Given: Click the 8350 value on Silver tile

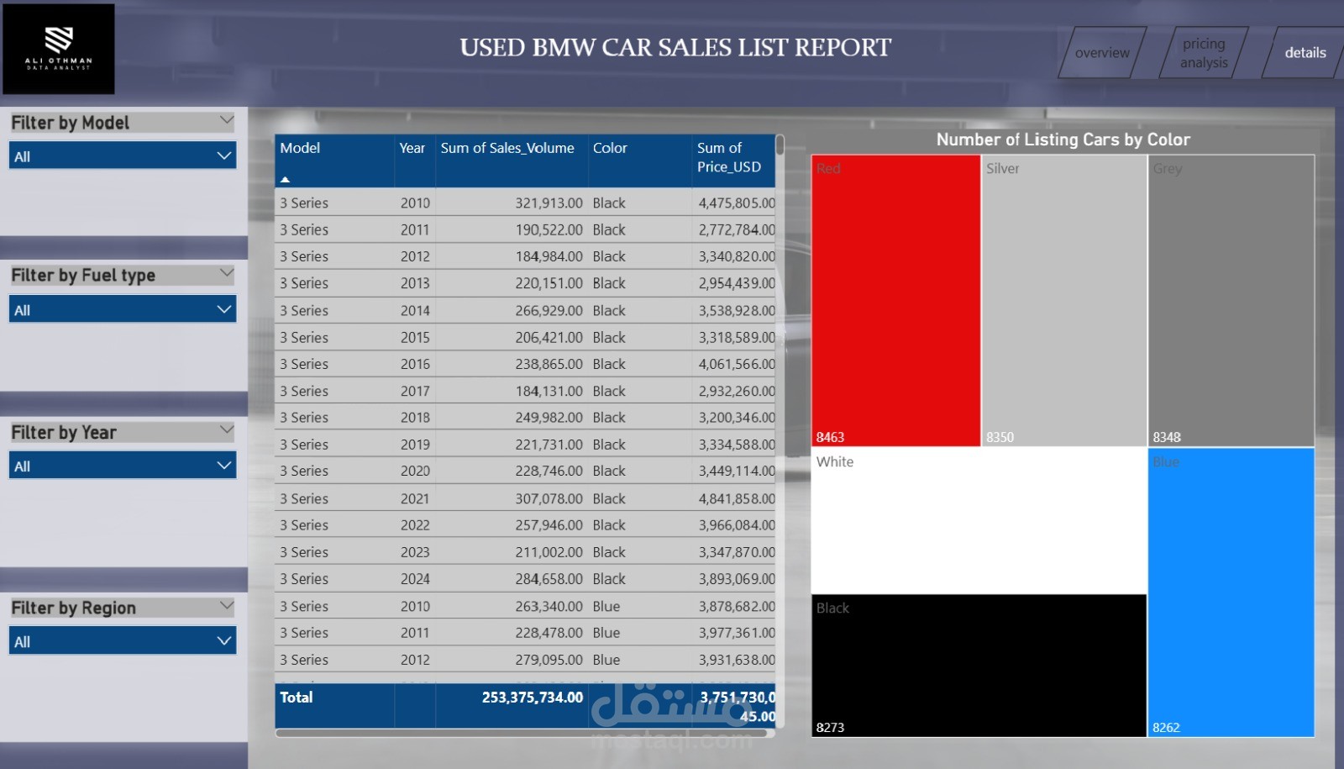Looking at the screenshot, I should pyautogui.click(x=1000, y=437).
